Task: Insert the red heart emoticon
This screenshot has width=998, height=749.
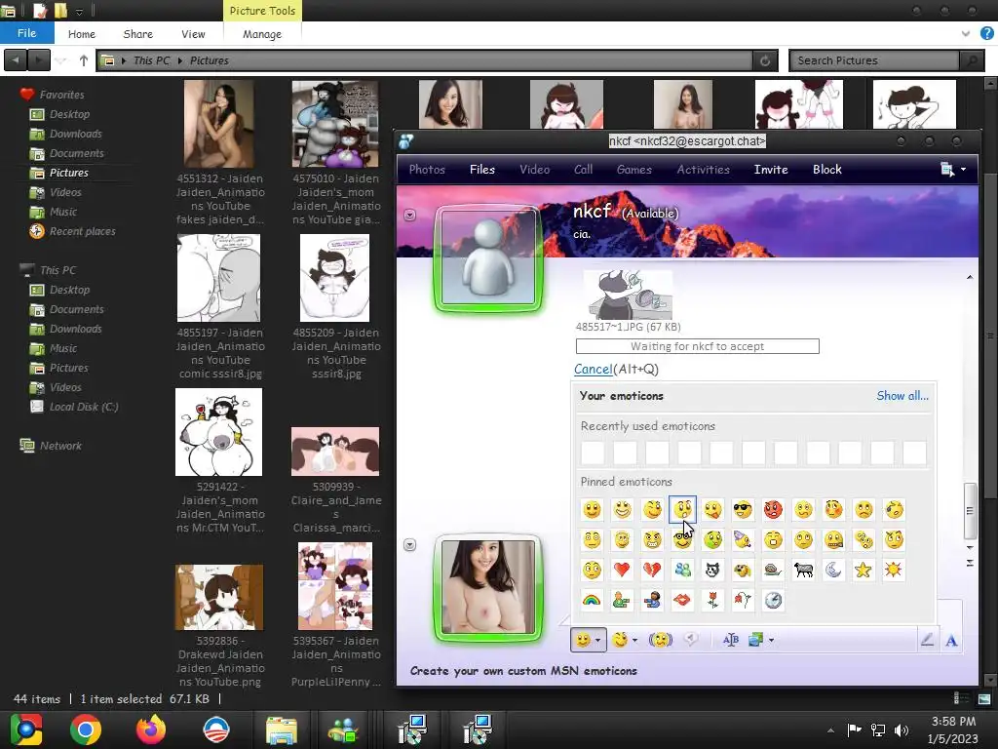Action: pyautogui.click(x=622, y=570)
